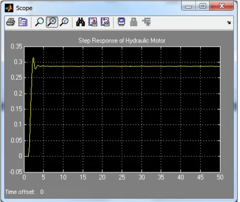
Task: Click the x-axis label 40
Action: coord(180,177)
